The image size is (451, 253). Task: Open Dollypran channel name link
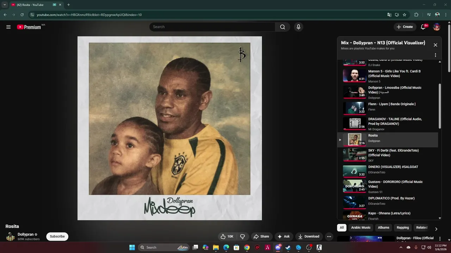[x=26, y=234]
